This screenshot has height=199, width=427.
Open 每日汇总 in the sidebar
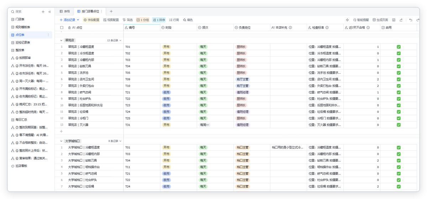[x=31, y=120]
